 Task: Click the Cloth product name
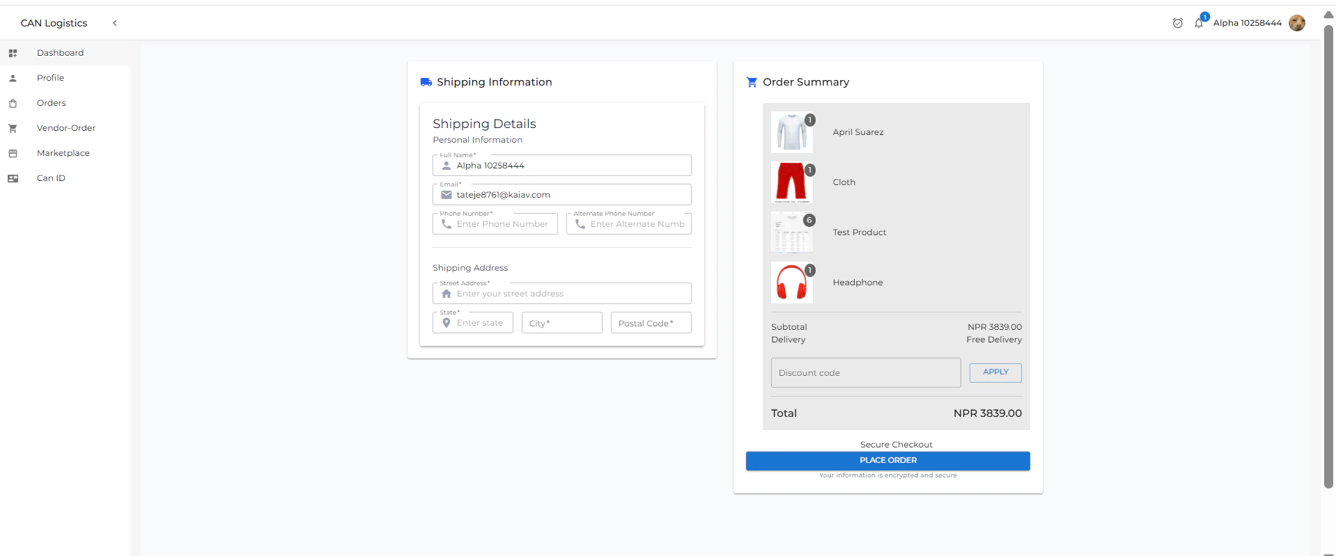click(x=844, y=182)
